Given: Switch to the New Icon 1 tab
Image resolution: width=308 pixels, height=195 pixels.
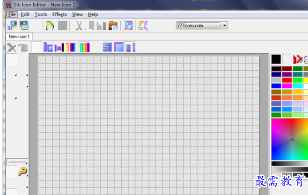Looking at the screenshot, I should pos(19,37).
